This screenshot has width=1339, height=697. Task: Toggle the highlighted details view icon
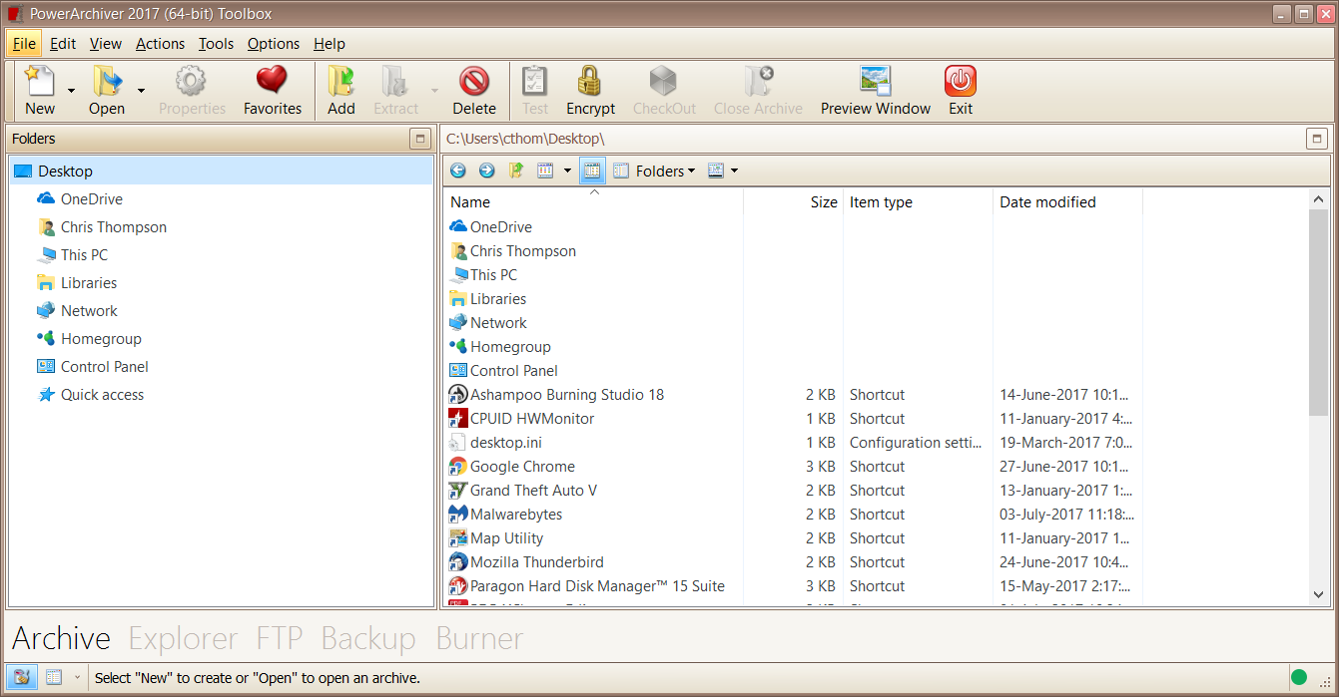[591, 171]
